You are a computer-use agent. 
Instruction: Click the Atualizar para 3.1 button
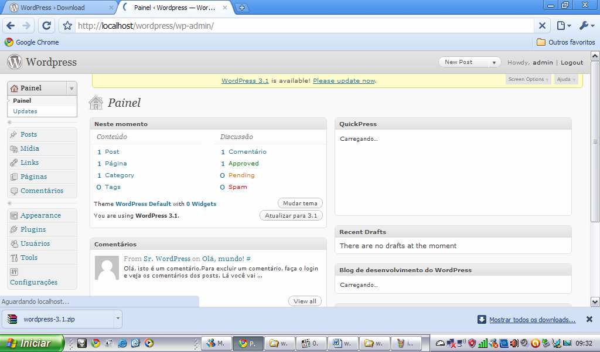click(x=291, y=215)
